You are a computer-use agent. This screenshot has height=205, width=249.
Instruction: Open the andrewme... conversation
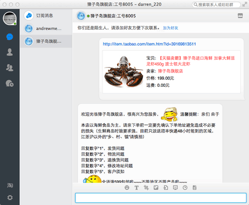[x=46, y=29]
